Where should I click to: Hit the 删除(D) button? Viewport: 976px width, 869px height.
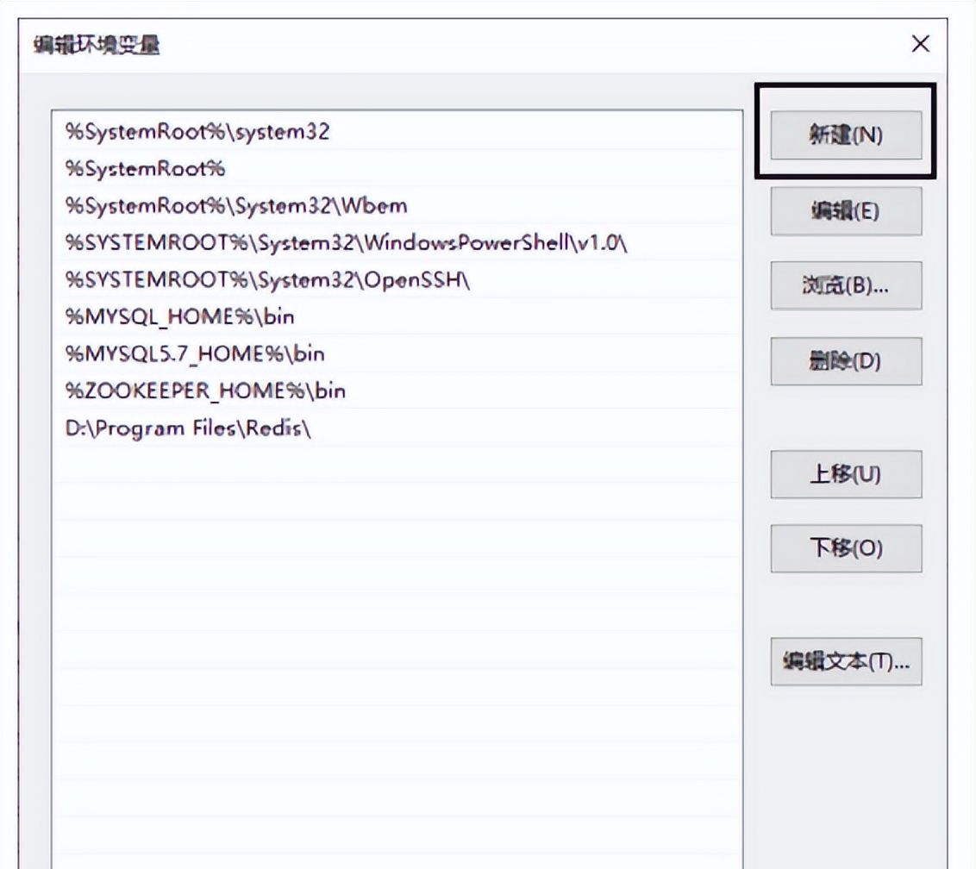click(846, 361)
